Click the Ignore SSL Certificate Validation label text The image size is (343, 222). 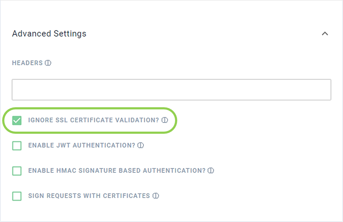(93, 120)
